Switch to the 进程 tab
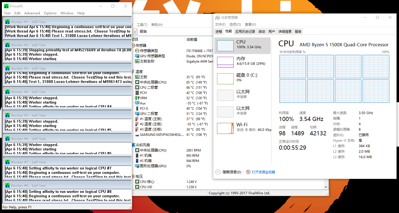Image resolution: width=399 pixels, height=213 pixels. (x=218, y=31)
